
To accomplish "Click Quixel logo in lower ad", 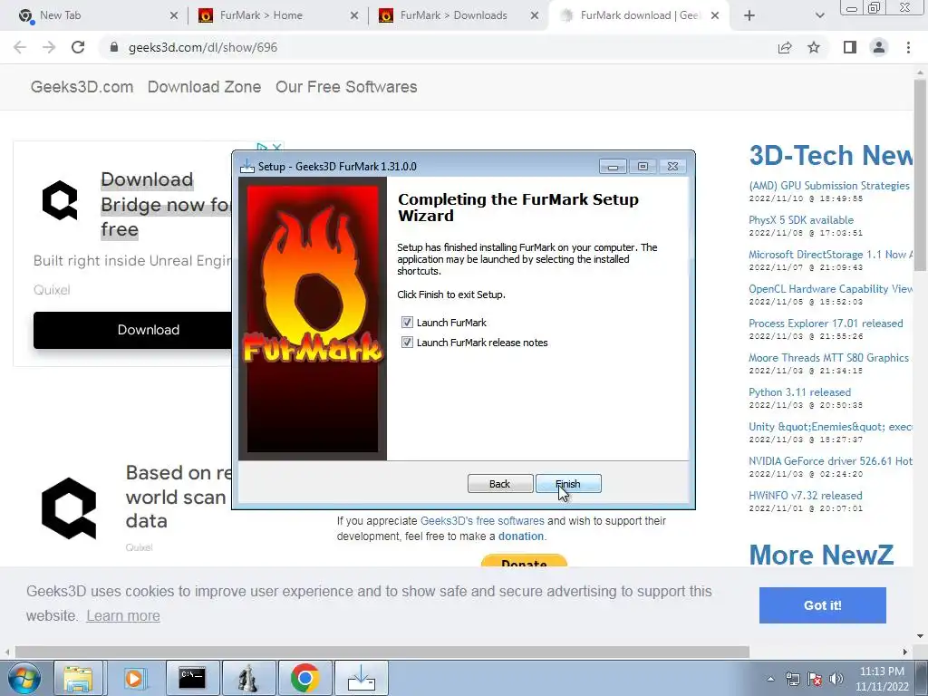I will pyautogui.click(x=69, y=508).
